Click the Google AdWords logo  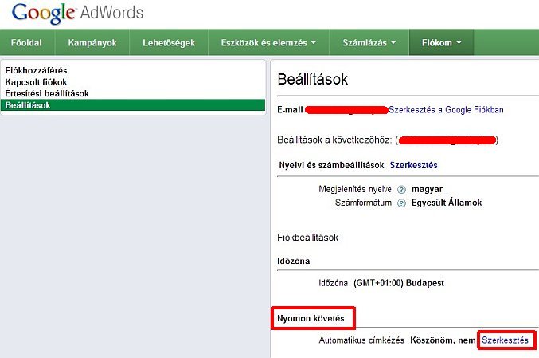[x=77, y=14]
